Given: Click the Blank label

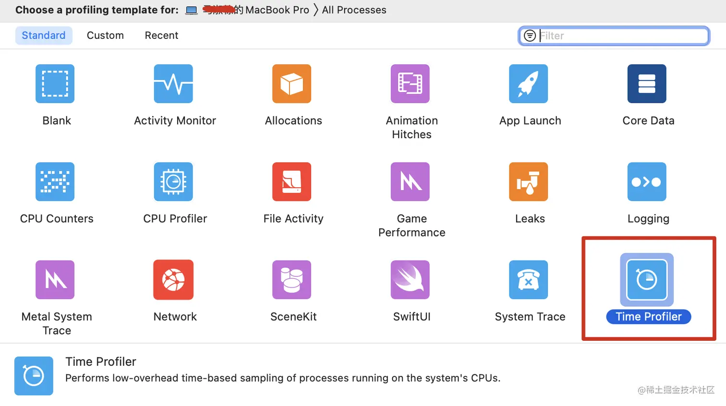Looking at the screenshot, I should pyautogui.click(x=57, y=120).
